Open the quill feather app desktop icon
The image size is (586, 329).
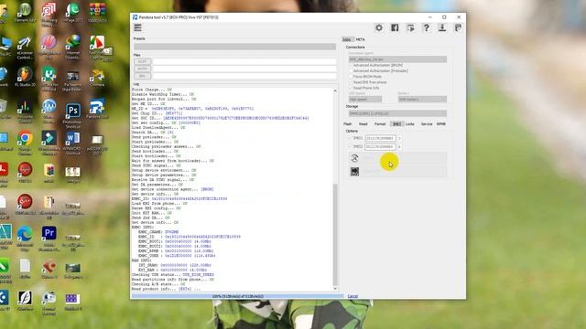click(25, 302)
